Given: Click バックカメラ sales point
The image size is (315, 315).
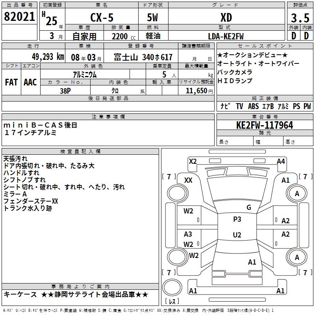Looking at the screenshot, I should (x=235, y=72).
